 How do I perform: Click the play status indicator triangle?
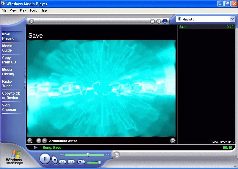36,148
